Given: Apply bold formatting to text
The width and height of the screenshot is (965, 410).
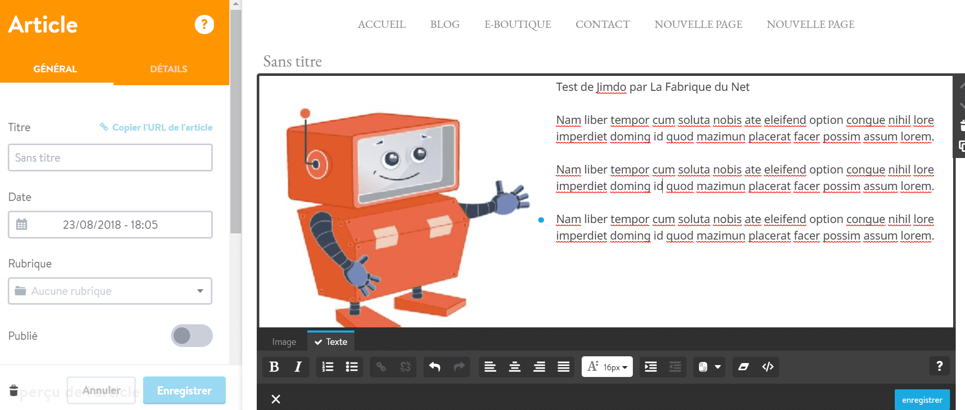Looking at the screenshot, I should pos(274,367).
